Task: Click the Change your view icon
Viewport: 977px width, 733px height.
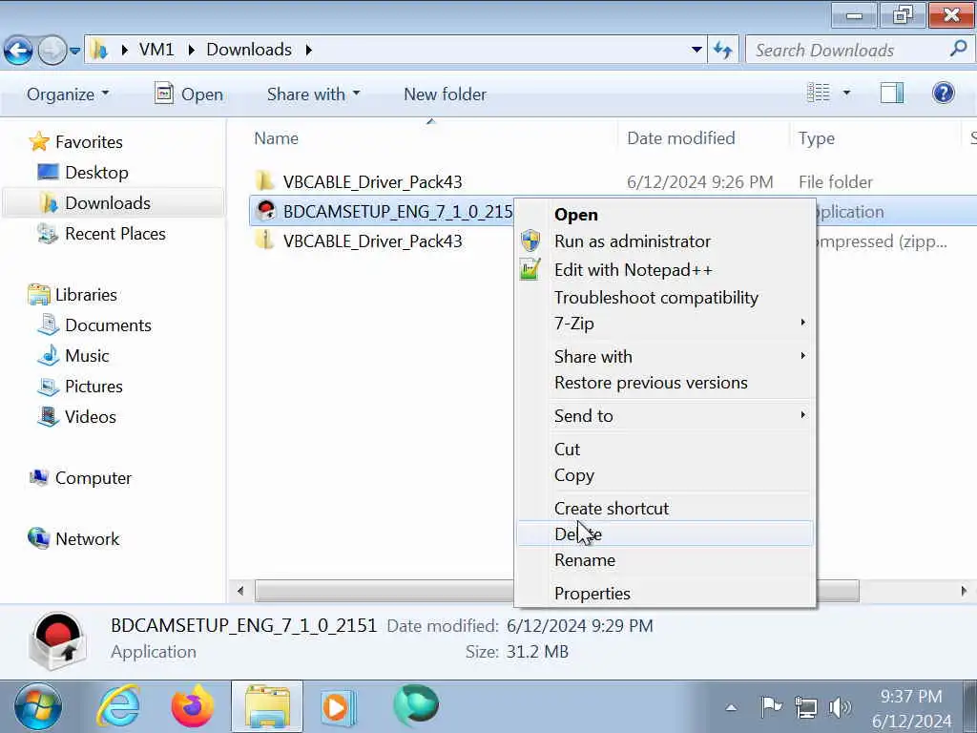Action: coord(818,93)
